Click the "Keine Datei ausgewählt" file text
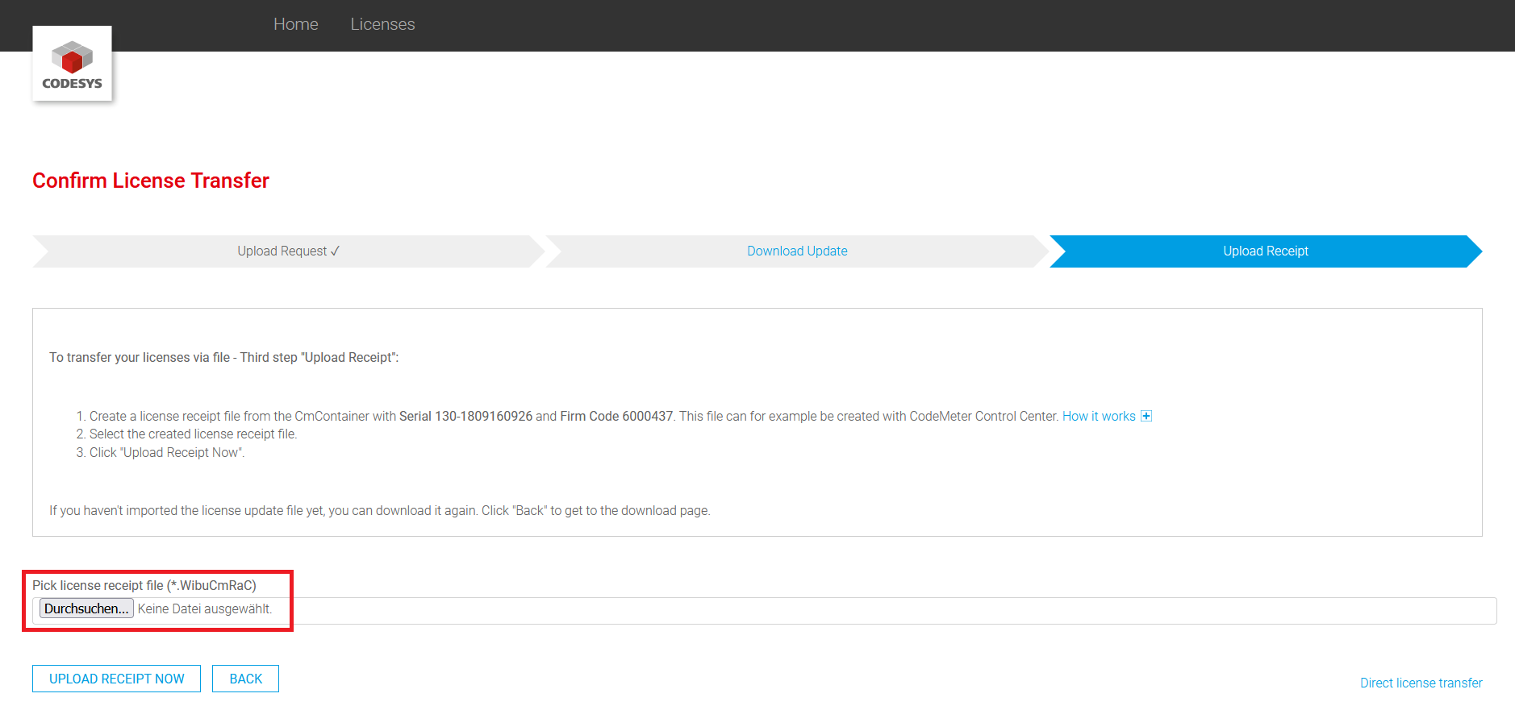The image size is (1515, 706). 204,609
